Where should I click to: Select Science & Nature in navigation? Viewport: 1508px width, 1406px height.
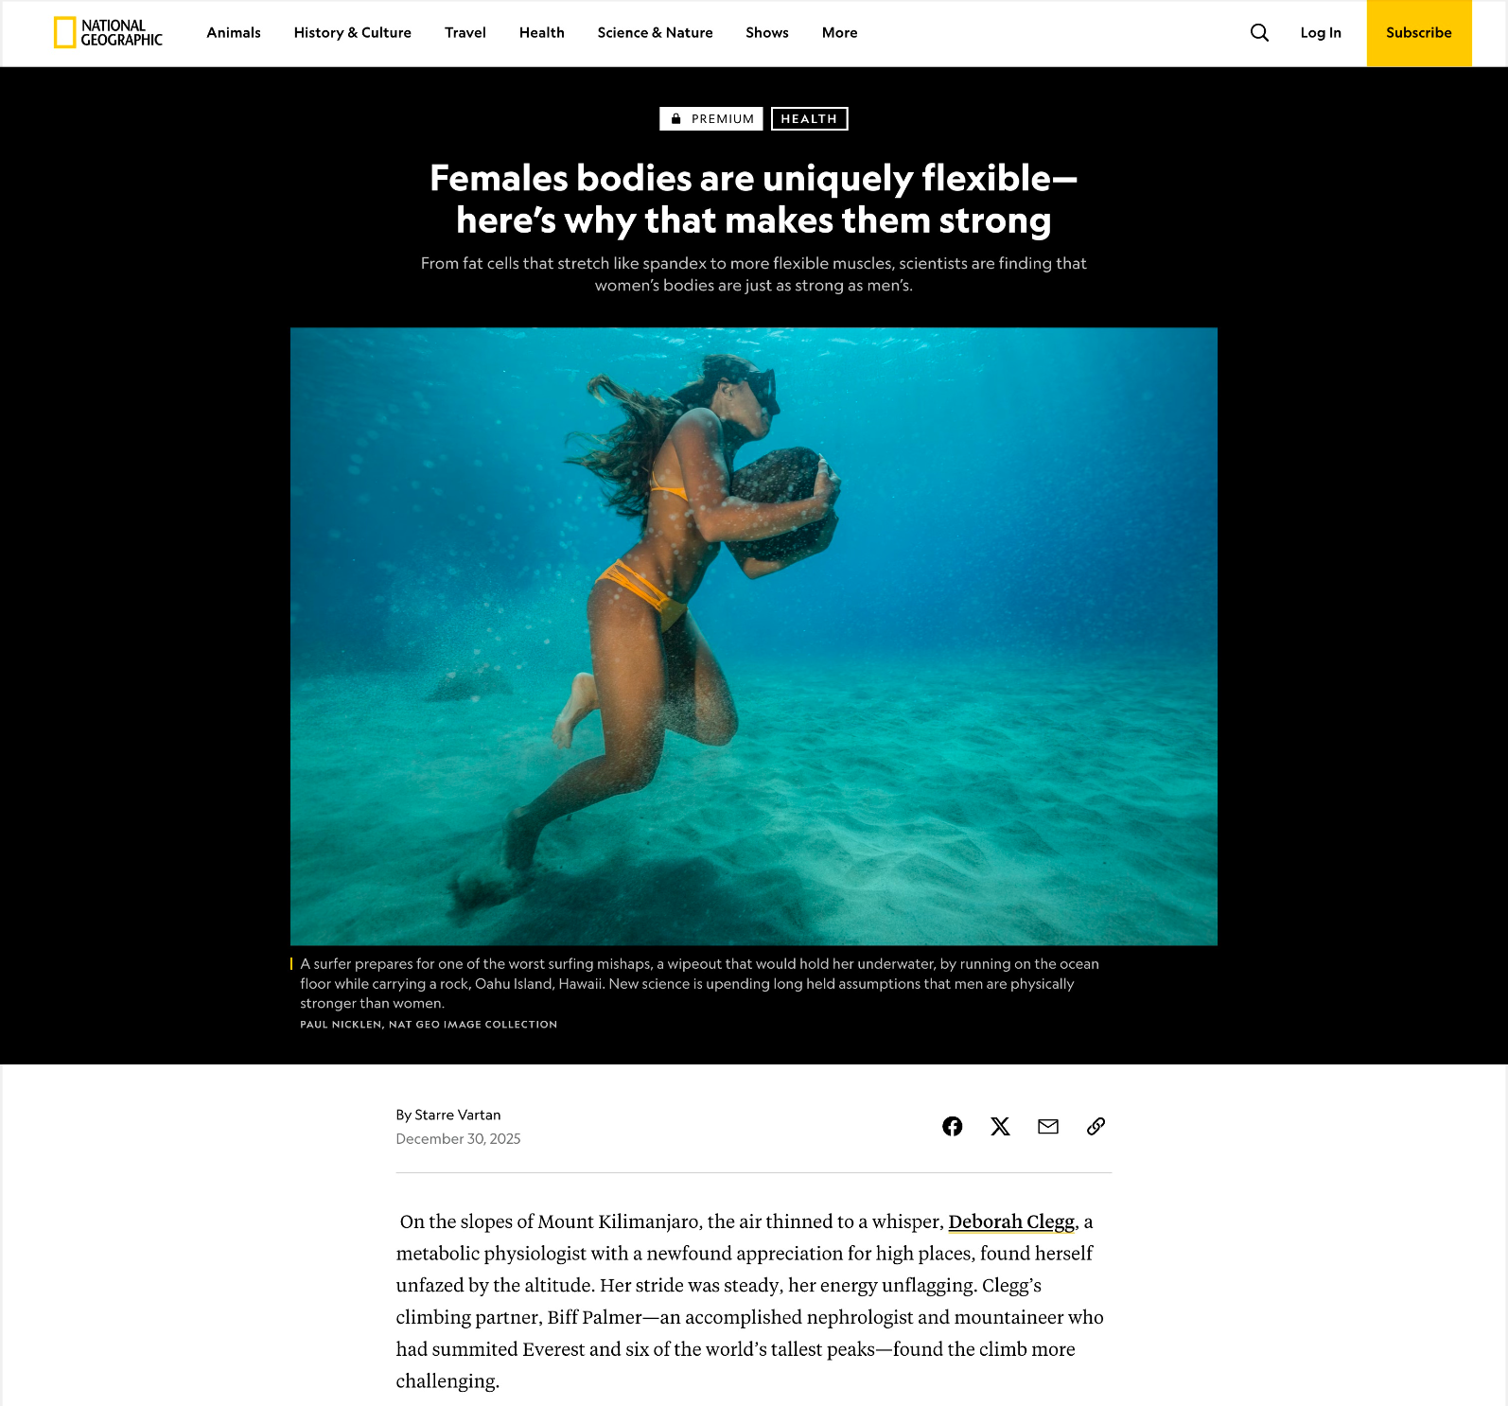coord(656,33)
